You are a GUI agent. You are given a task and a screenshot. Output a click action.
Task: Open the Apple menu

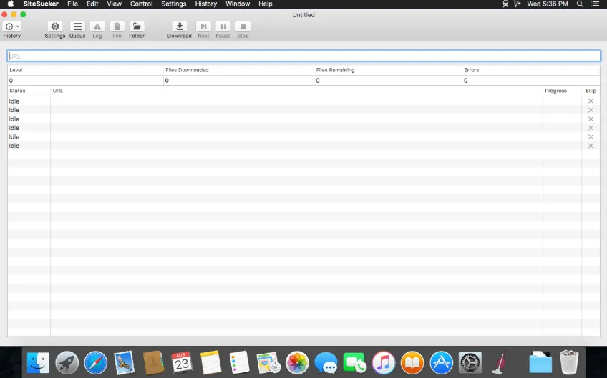pyautogui.click(x=11, y=4)
